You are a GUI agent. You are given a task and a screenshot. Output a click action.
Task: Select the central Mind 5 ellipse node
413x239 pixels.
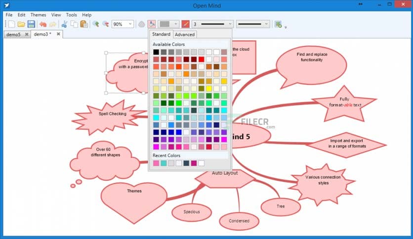click(250, 136)
